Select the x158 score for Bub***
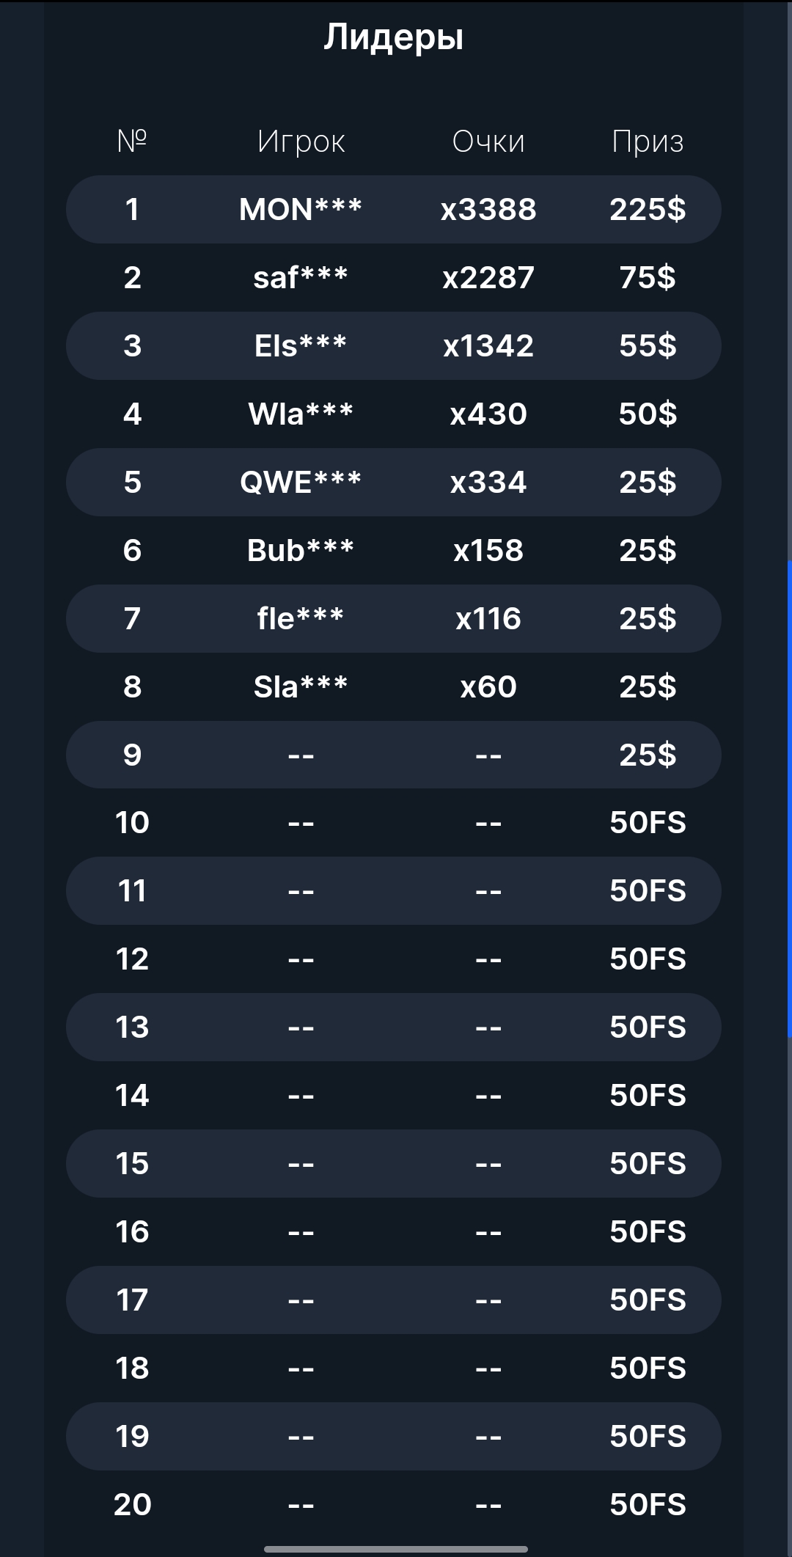This screenshot has height=1557, width=792. coord(488,551)
